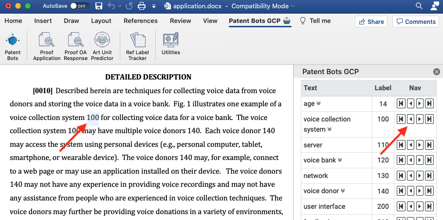The width and height of the screenshot is (443, 220).
Task: Go to previous occurrence of 'age'
Action: (410, 103)
